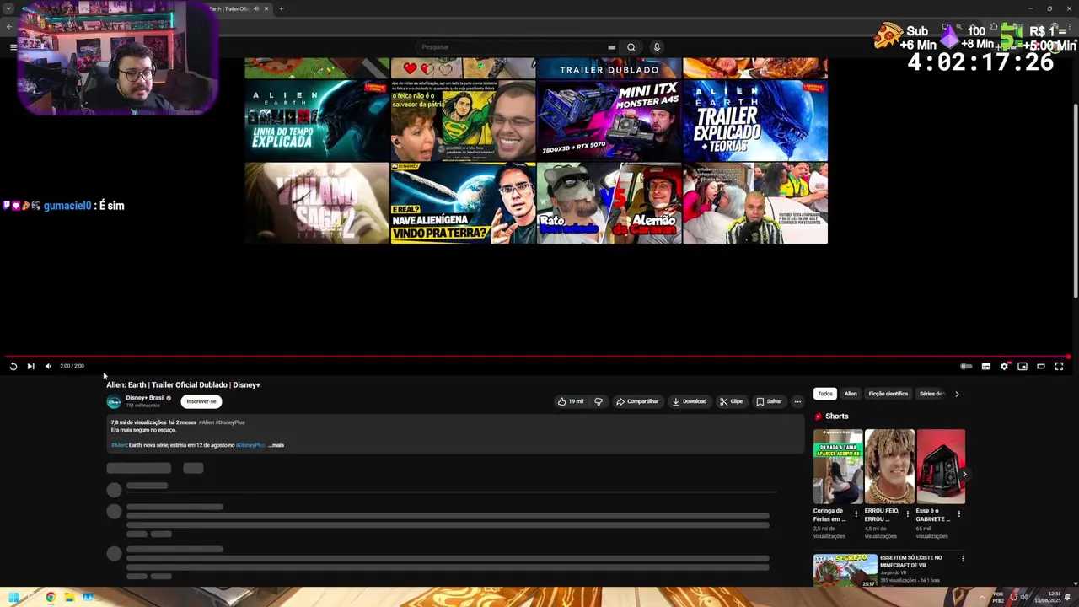Select the Alien filter chip
This screenshot has height=607, width=1079.
(851, 394)
